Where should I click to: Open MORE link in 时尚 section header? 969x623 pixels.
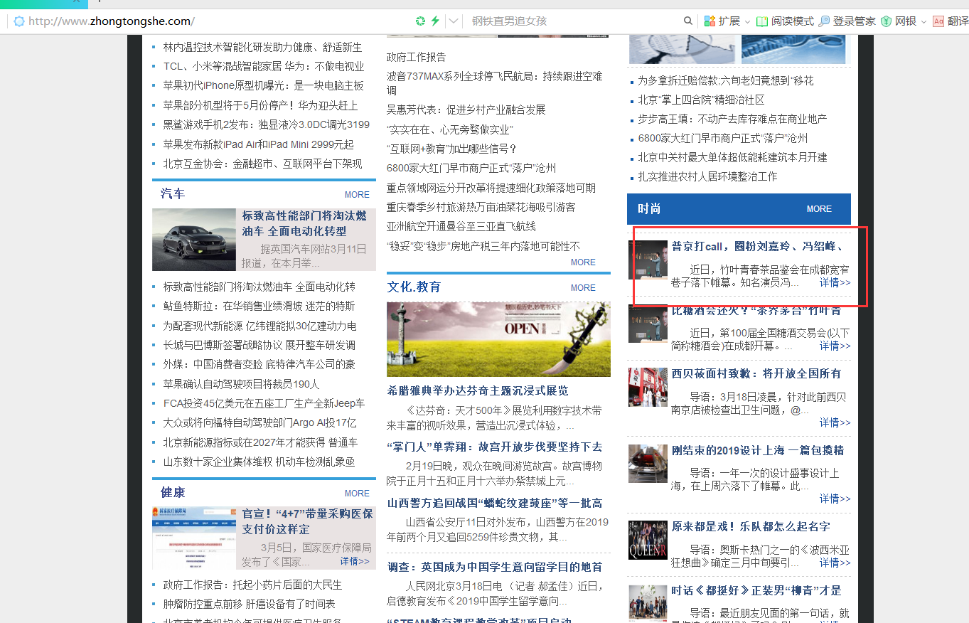(x=819, y=208)
